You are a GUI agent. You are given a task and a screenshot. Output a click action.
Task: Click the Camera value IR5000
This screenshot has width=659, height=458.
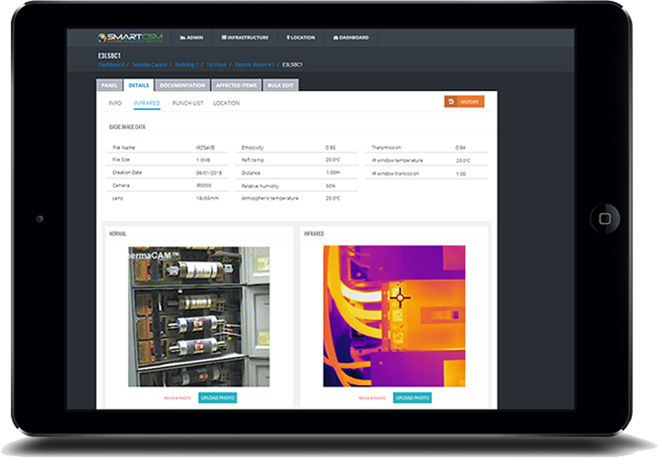204,186
